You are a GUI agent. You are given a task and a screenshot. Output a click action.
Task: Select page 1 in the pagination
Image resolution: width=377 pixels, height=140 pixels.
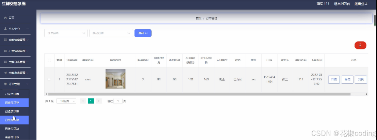point(91,101)
